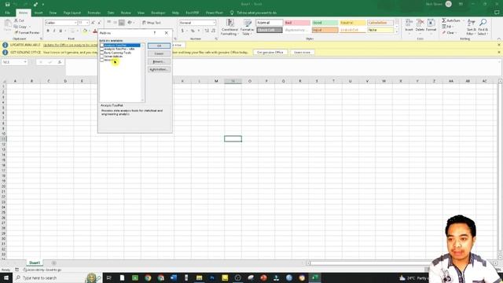Check the Solver Add-in box
Viewport: 503px width, 283px height.
point(102,56)
